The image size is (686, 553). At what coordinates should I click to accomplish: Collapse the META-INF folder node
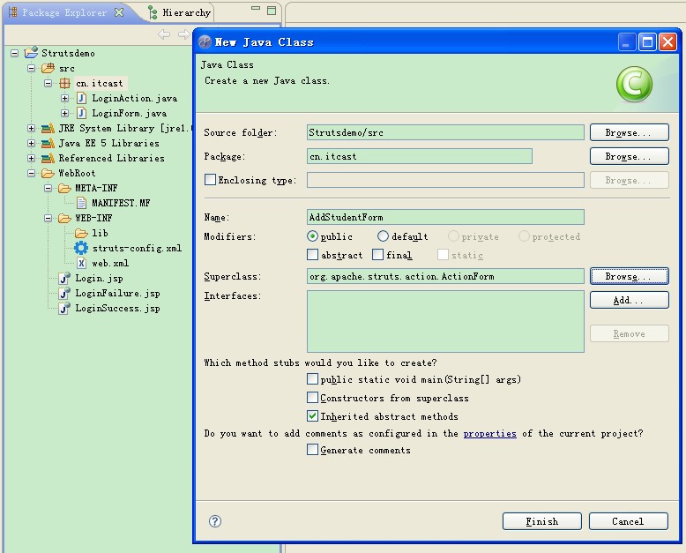[x=48, y=188]
